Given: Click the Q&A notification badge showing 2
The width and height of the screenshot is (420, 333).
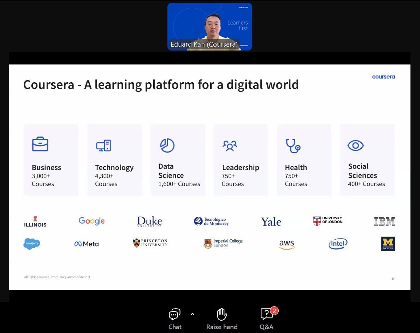Looking at the screenshot, I should (x=274, y=311).
